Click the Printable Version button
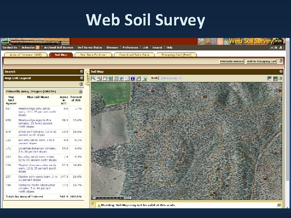This screenshot has width=291, height=218. pyautogui.click(x=232, y=61)
